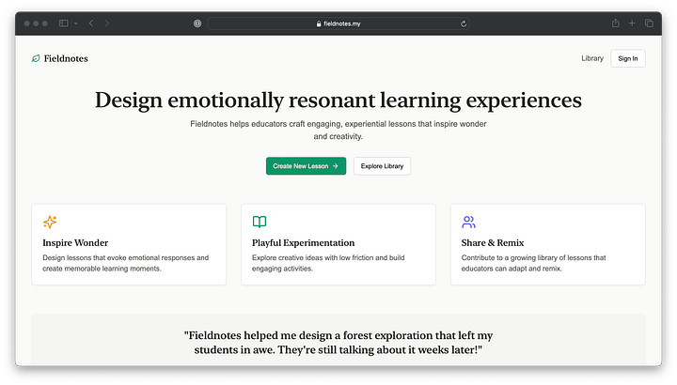Select the Share & Remix heading
Screen dimensions: 677x385
pyautogui.click(x=492, y=242)
